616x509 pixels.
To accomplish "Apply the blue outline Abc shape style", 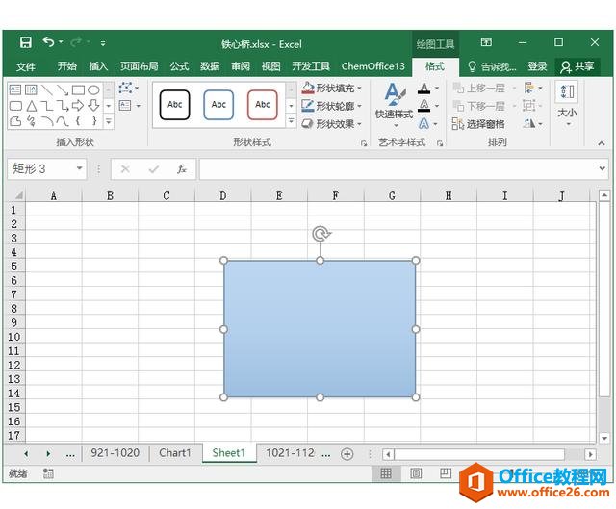I will tap(218, 105).
